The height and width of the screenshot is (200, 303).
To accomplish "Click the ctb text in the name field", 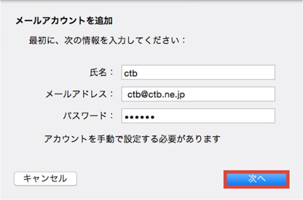I will coord(131,73).
